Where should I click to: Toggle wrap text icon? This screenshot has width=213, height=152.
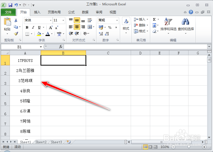[90, 20]
